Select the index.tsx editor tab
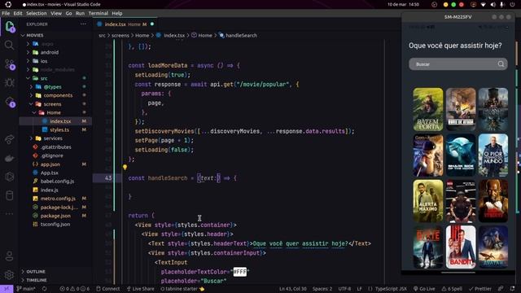The width and height of the screenshot is (521, 293). [x=125, y=24]
